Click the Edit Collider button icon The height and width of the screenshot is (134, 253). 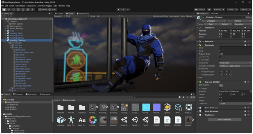tap(221, 85)
